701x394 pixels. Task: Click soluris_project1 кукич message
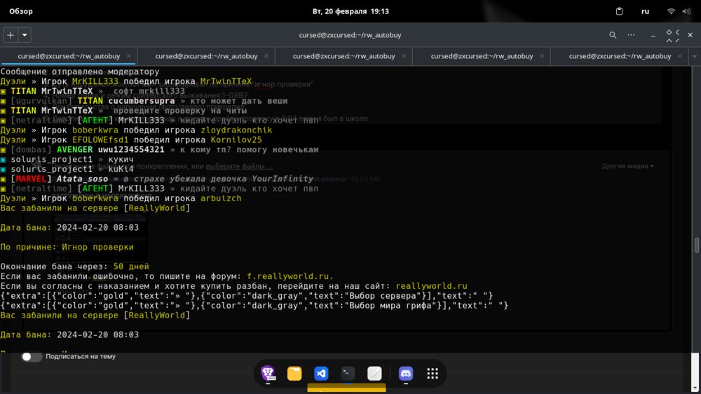click(67, 160)
